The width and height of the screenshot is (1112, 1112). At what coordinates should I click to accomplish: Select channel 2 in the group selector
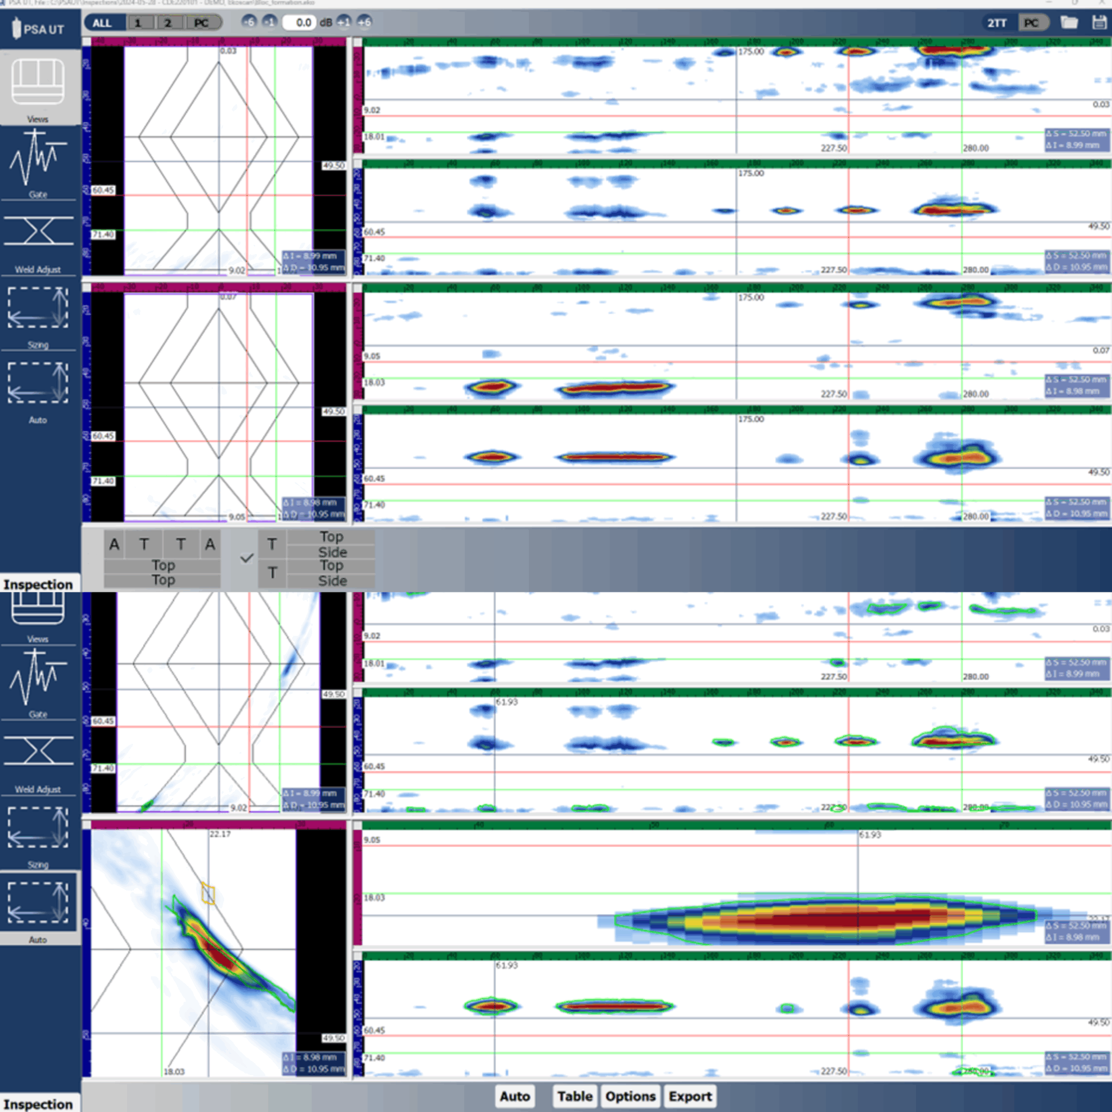[167, 23]
